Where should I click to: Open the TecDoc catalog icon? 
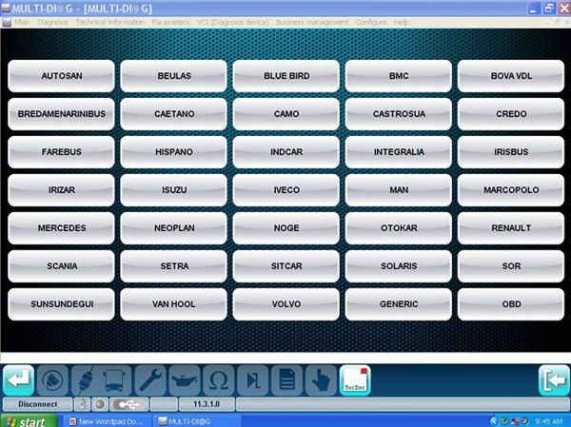pyautogui.click(x=355, y=378)
